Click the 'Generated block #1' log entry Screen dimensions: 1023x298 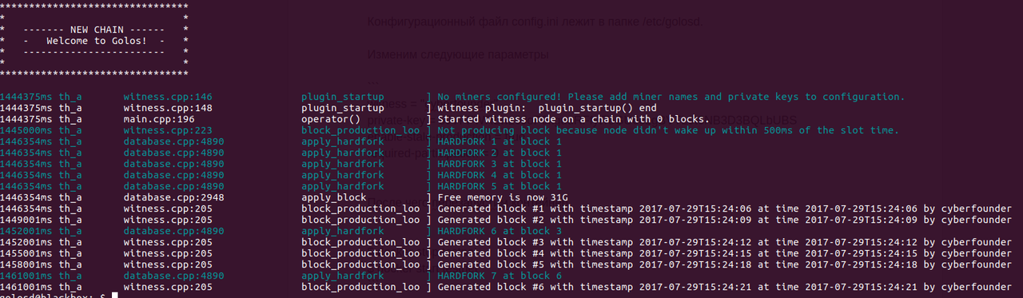click(x=724, y=209)
